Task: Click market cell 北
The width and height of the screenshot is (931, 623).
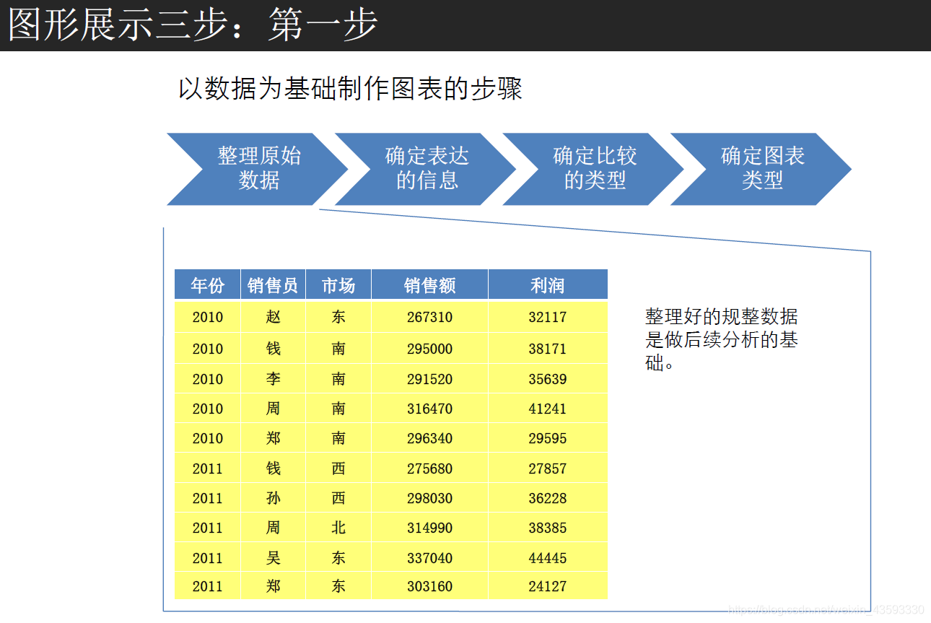Action: [338, 528]
